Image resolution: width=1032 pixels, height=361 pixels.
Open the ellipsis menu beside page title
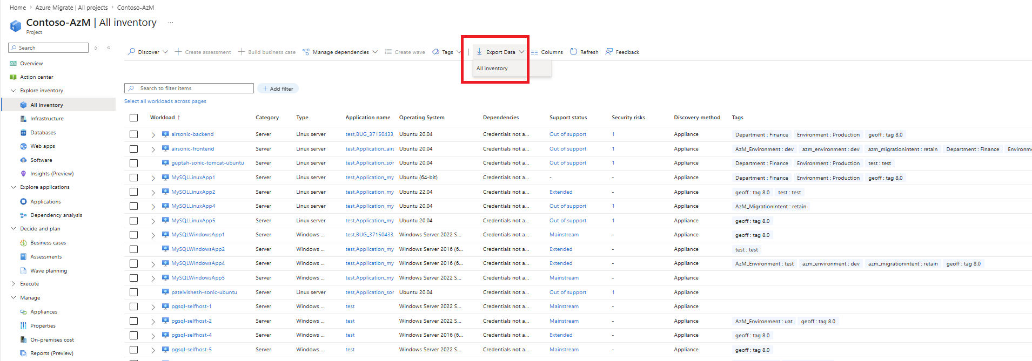[170, 23]
